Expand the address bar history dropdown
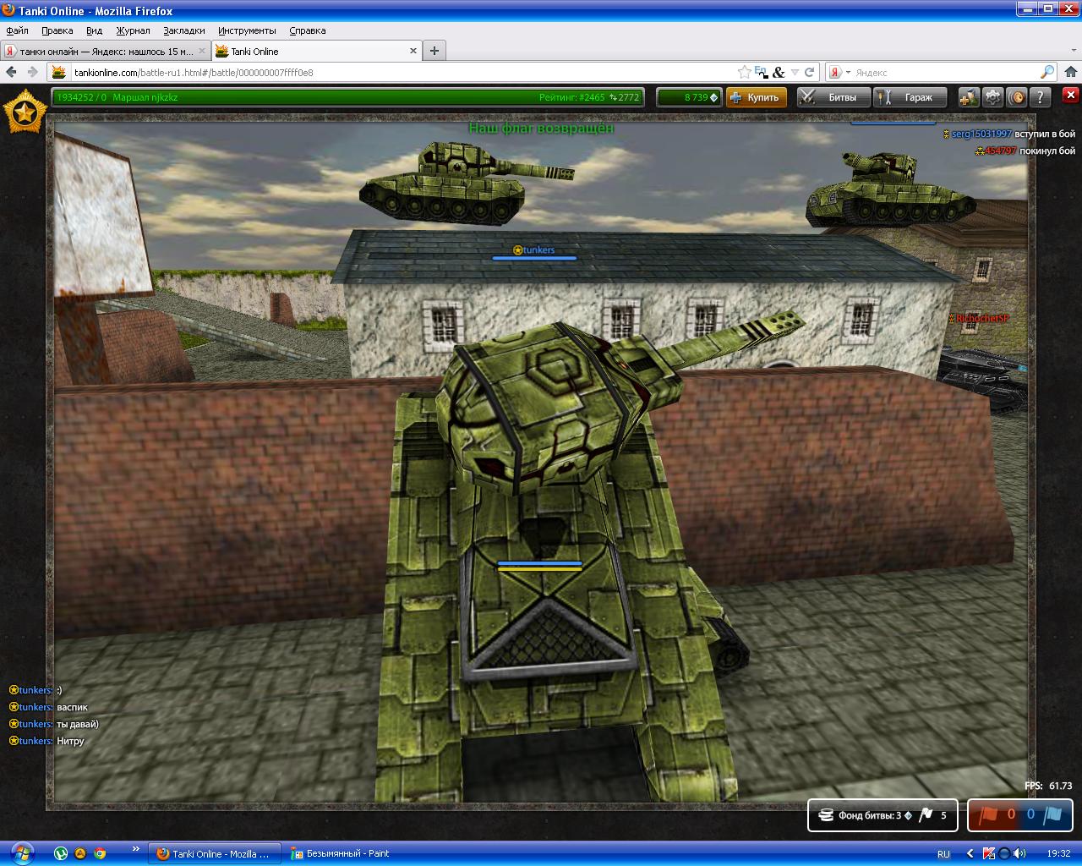Screen dimensions: 1082x866 (795, 73)
